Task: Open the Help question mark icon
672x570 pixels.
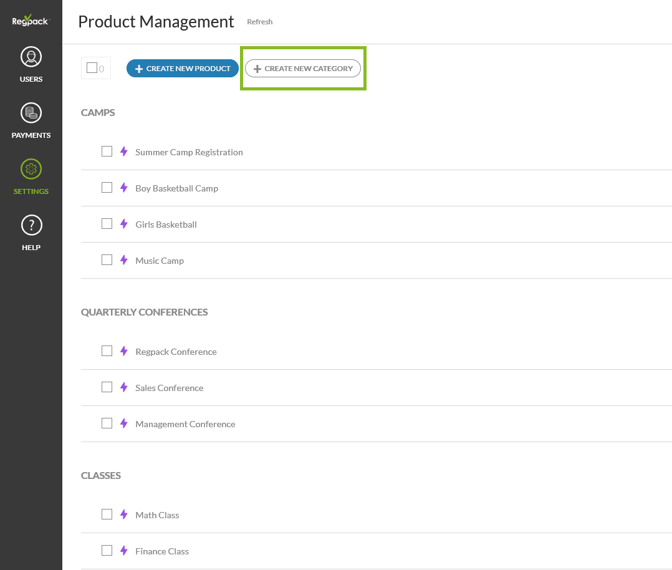Action: coord(31,225)
